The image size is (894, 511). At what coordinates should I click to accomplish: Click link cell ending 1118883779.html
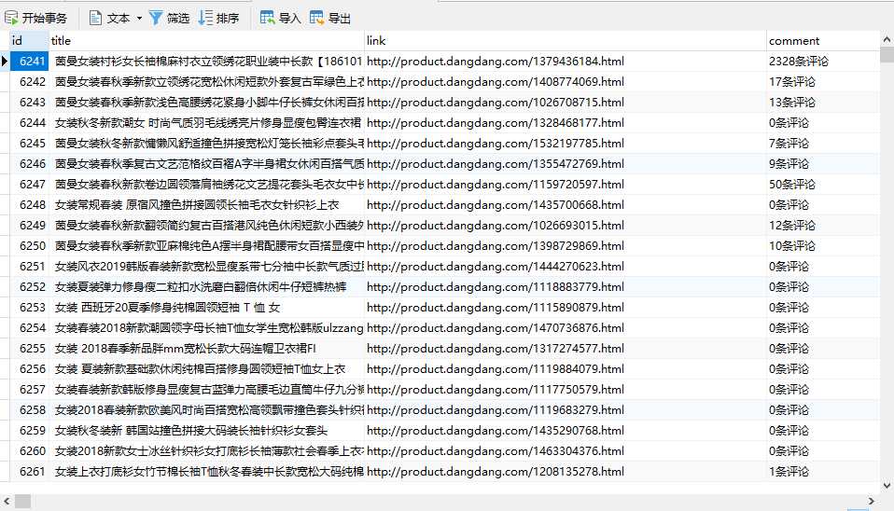coord(565,286)
